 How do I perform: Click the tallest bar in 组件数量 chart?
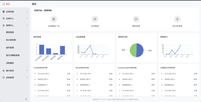click(x=42, y=49)
